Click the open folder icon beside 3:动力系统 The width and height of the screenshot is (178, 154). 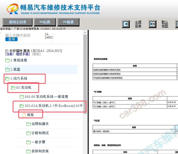coord(7,79)
